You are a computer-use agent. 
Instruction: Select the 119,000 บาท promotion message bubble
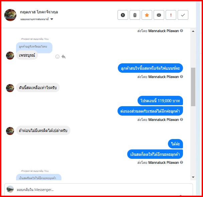[x=160, y=101]
